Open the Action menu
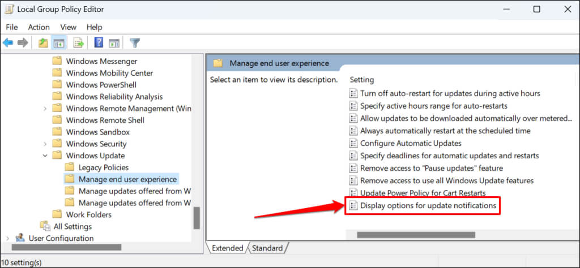Screen dimensions: 580x268 pyautogui.click(x=39, y=27)
